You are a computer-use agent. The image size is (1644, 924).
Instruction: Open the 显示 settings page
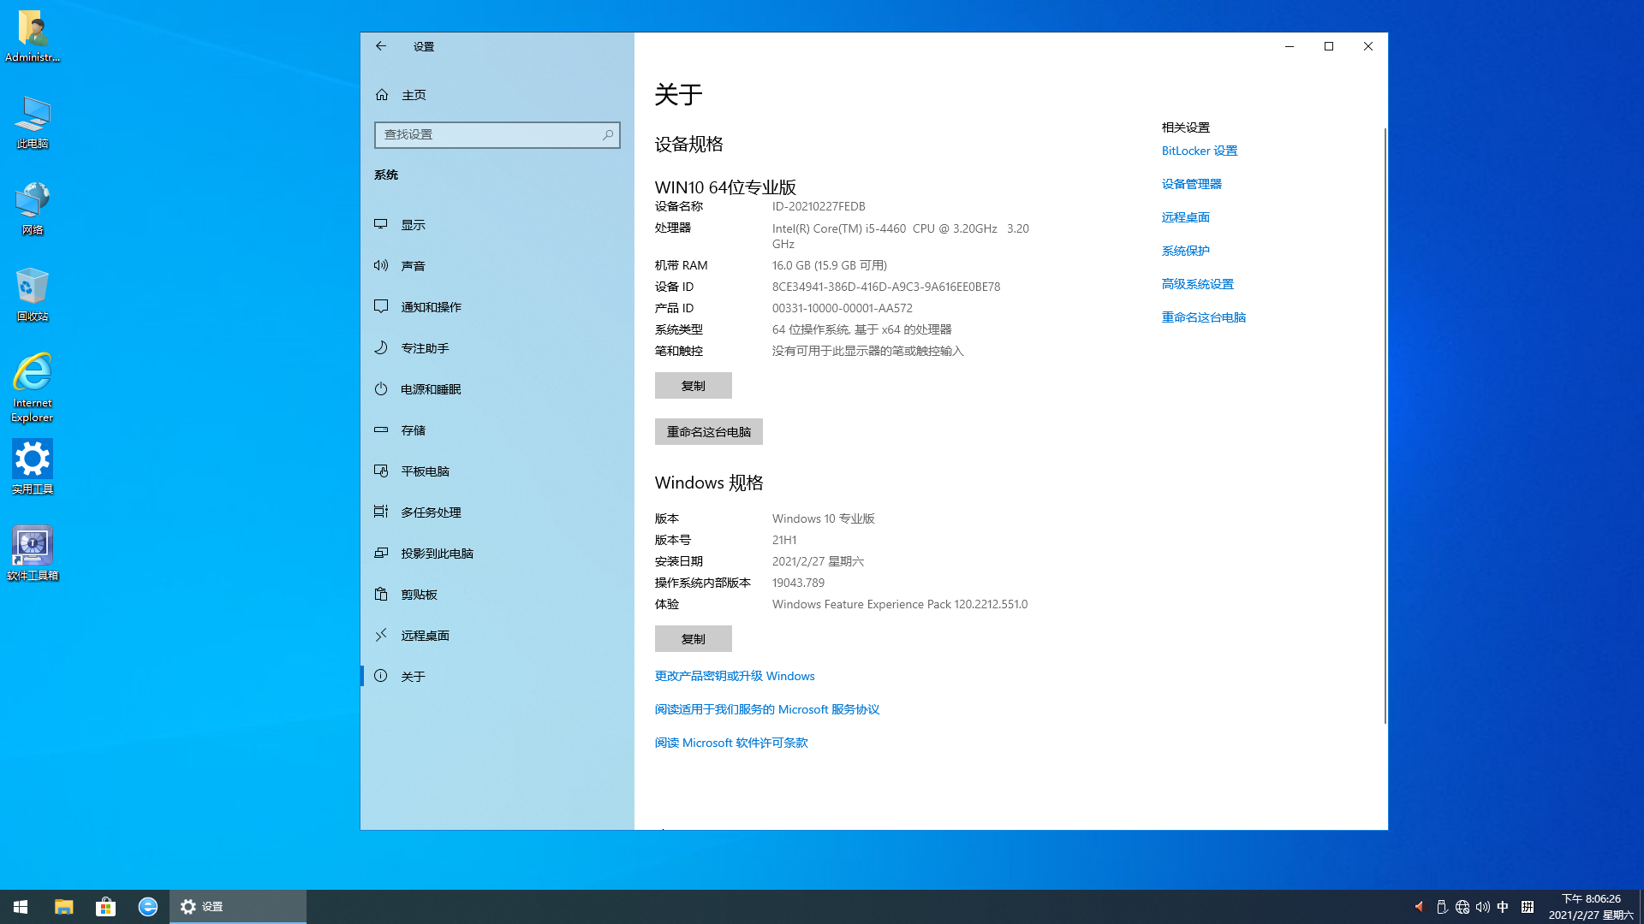[x=497, y=225]
